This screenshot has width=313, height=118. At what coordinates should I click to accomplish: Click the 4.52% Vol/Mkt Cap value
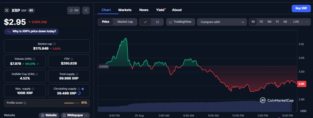pyautogui.click(x=25, y=78)
